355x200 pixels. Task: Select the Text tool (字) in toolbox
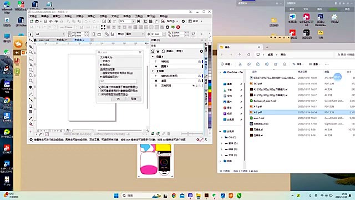[x=31, y=87]
